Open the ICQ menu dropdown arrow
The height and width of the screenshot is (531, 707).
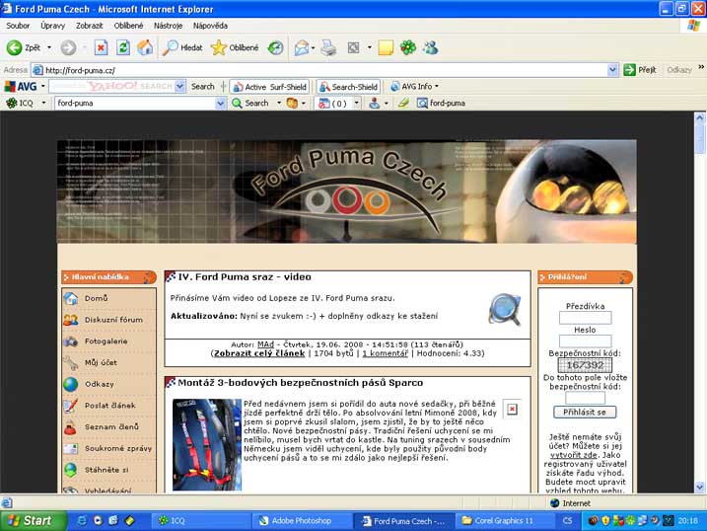(x=43, y=103)
